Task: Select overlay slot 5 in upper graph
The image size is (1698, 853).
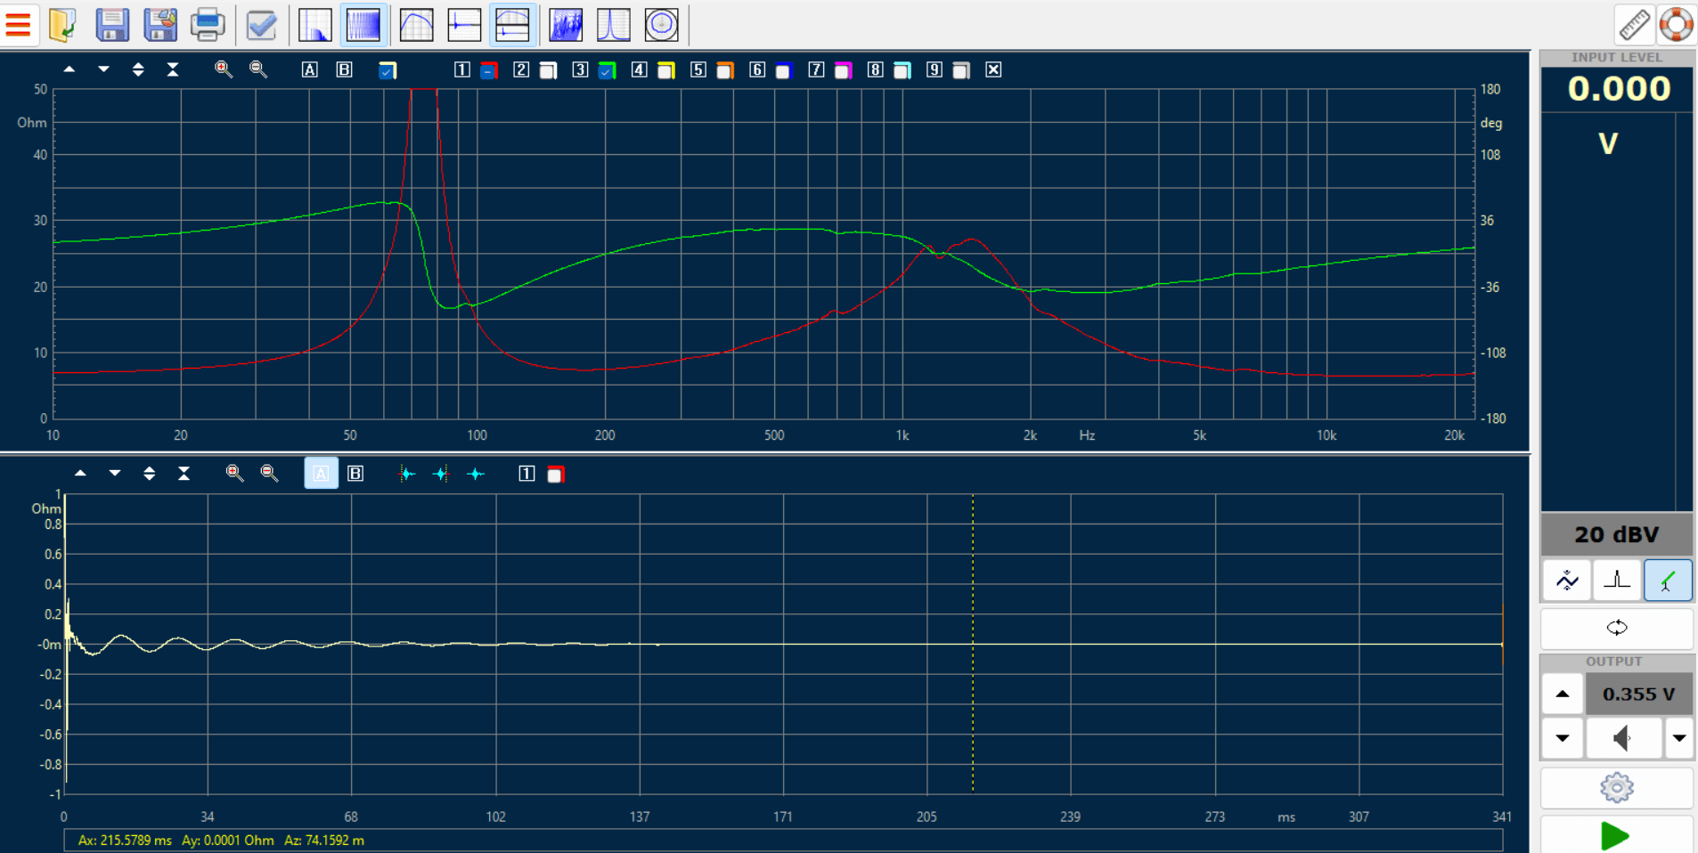Action: [x=698, y=69]
